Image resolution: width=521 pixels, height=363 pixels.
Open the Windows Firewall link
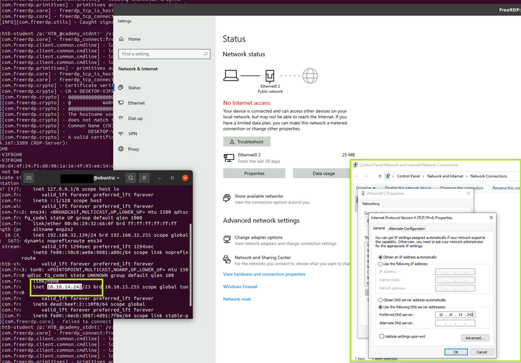[x=240, y=287]
